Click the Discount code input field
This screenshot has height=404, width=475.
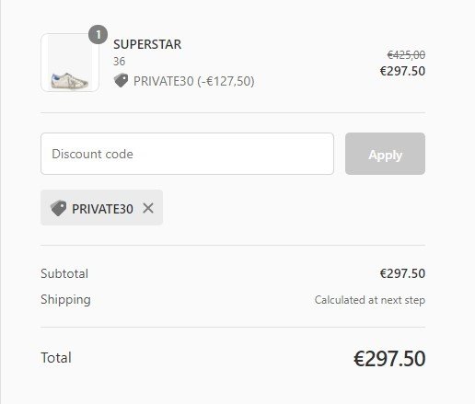tap(187, 154)
